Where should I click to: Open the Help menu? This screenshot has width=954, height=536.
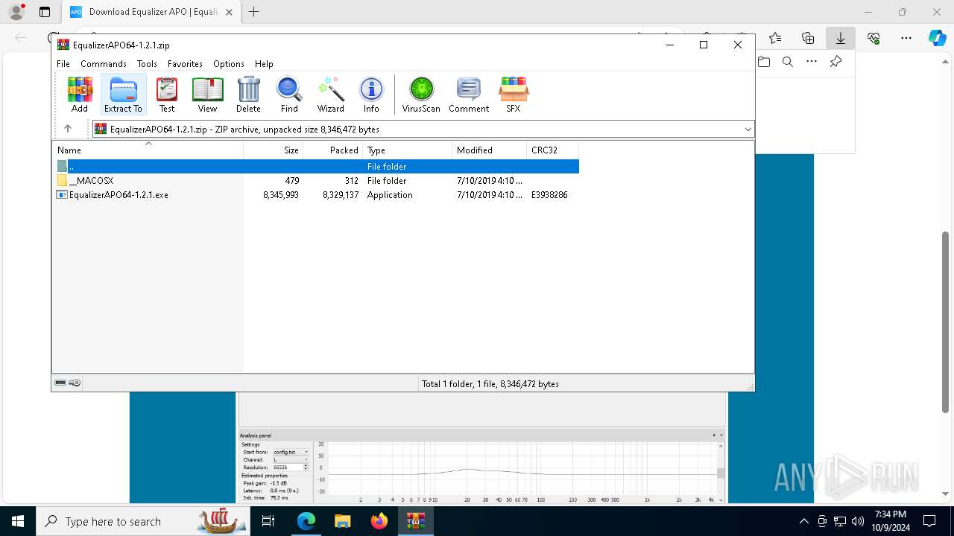click(x=264, y=64)
